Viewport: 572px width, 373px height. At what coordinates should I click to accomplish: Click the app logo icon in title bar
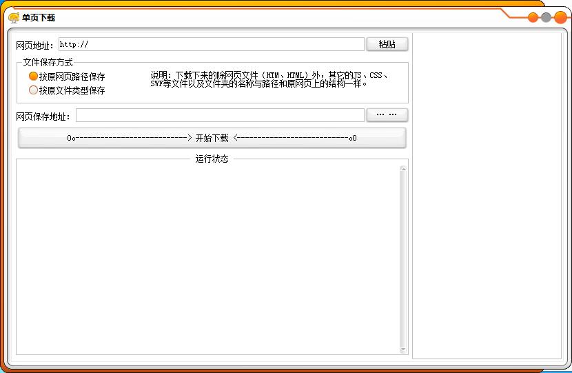tap(14, 17)
